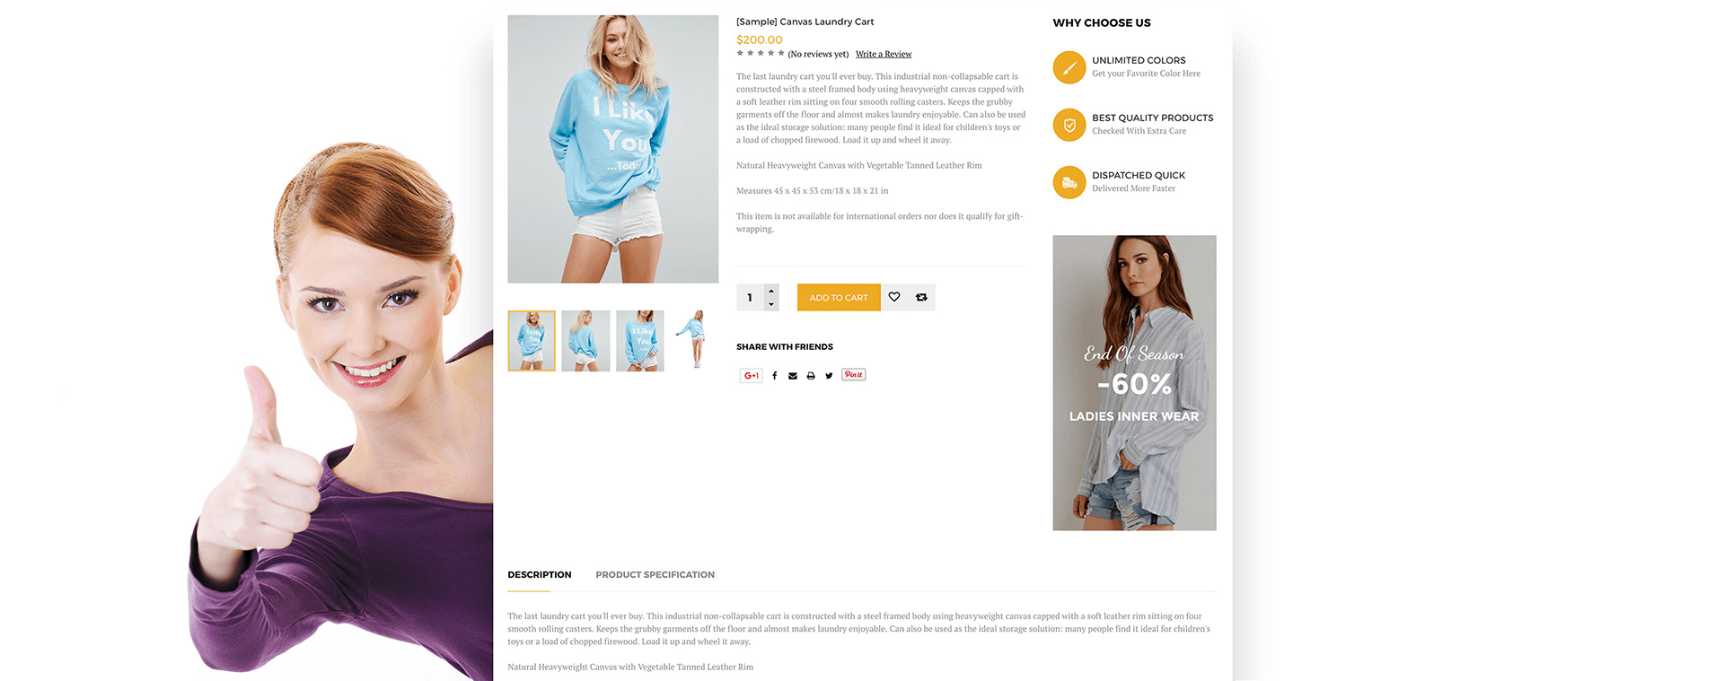
Task: Select the Description tab
Action: click(540, 575)
